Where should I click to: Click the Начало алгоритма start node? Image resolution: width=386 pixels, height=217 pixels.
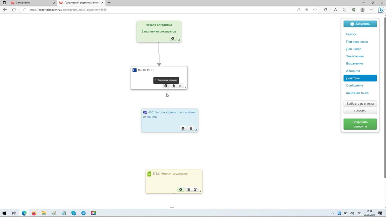pyautogui.click(x=159, y=31)
